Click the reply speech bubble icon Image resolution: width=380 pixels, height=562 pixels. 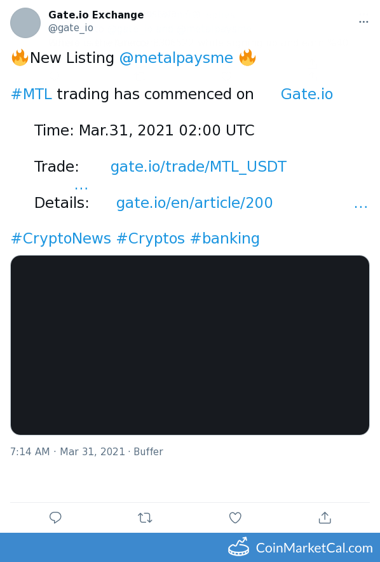(x=55, y=517)
